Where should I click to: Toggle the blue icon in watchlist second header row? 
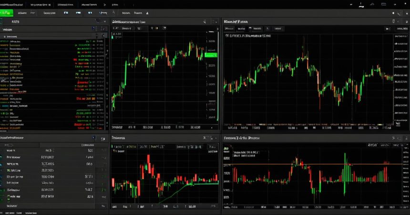click(93, 29)
